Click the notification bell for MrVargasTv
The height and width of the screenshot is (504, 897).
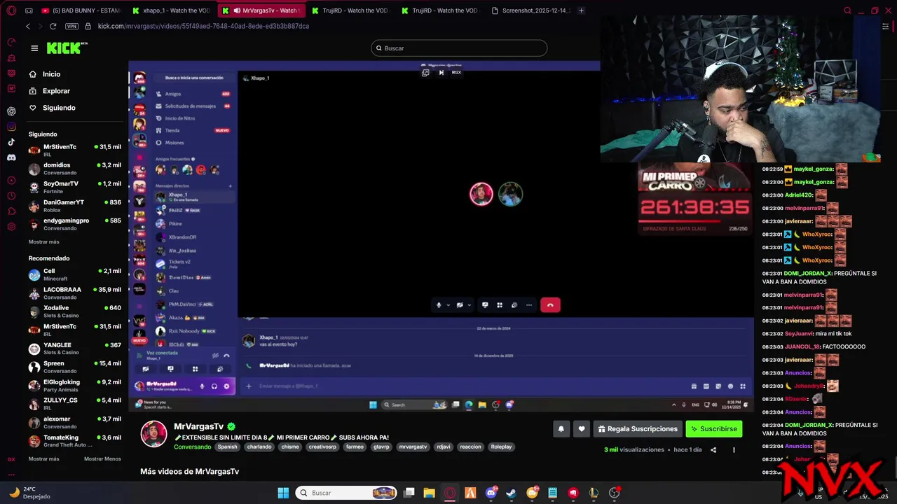pos(561,429)
